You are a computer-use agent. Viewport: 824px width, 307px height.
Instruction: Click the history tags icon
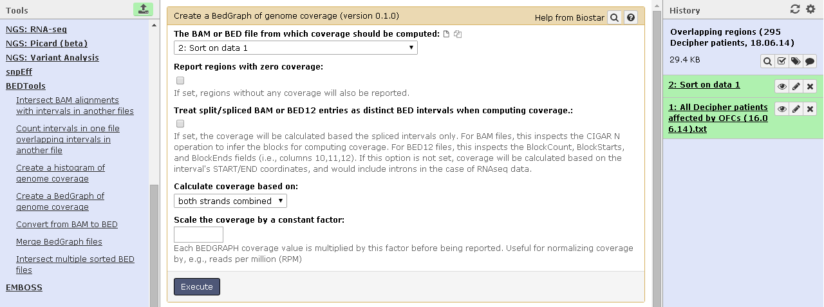point(796,61)
